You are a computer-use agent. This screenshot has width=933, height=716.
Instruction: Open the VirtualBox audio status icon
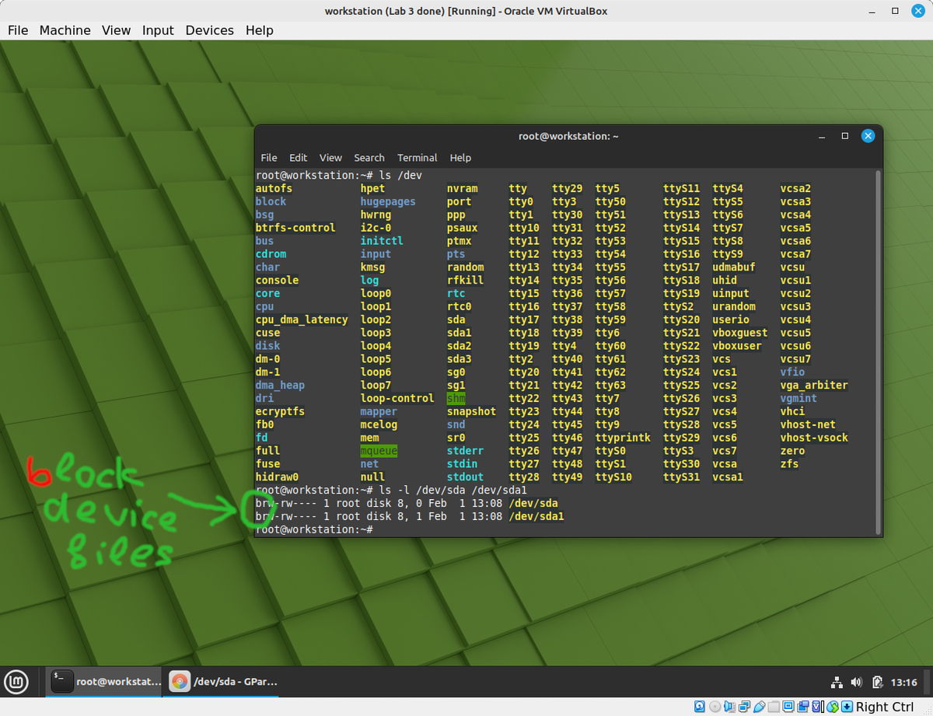[730, 707]
